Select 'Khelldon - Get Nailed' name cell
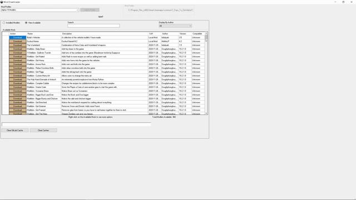356x200 pixels. click(x=43, y=57)
